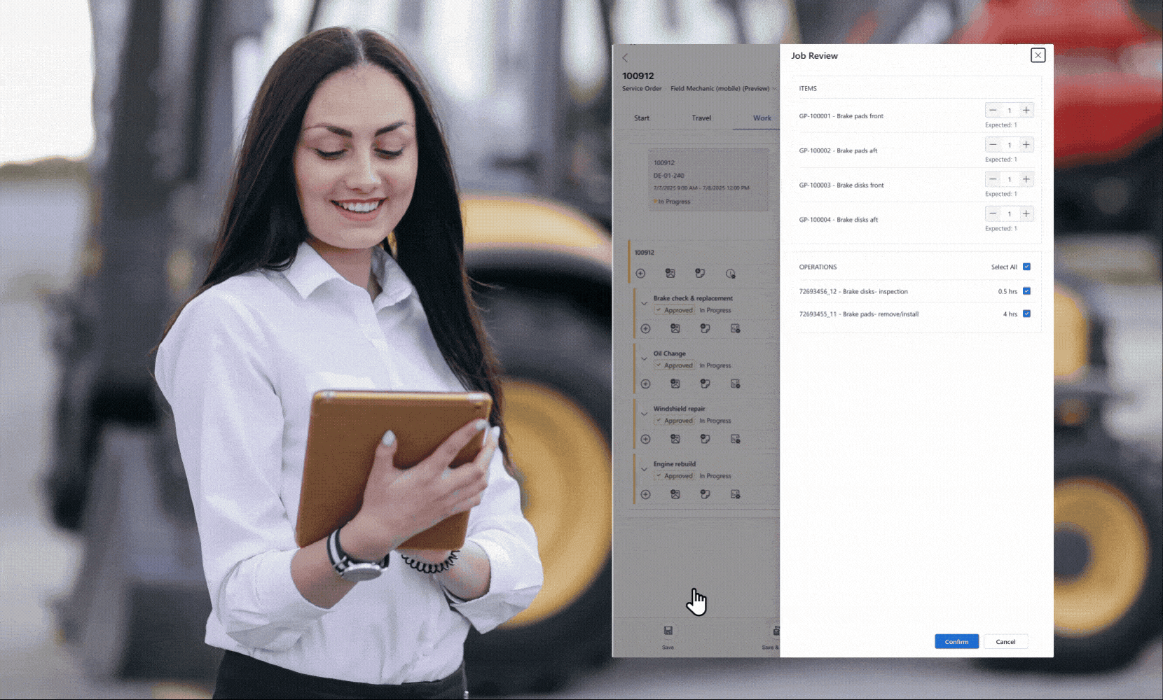Click clock settings icon under order 100912
Screen dimensions: 1163x700
point(730,274)
